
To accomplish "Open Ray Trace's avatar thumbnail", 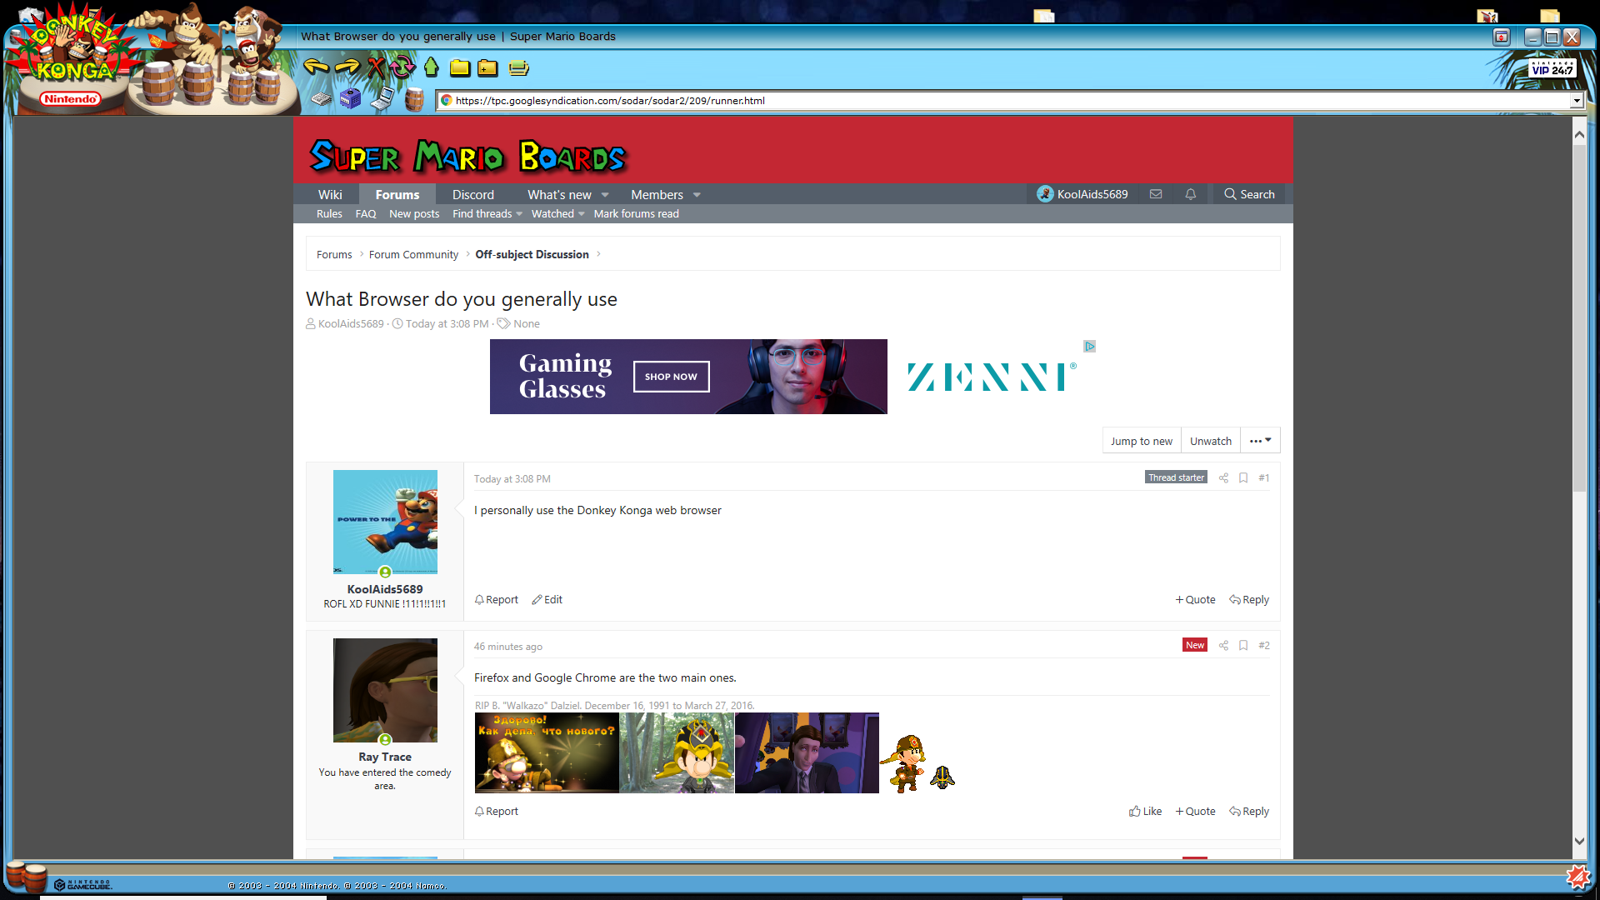I will point(385,690).
